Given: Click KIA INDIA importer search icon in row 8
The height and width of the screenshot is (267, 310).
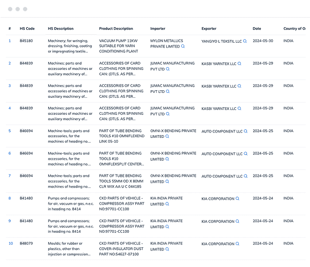Looking at the screenshot, I should pos(167,204).
